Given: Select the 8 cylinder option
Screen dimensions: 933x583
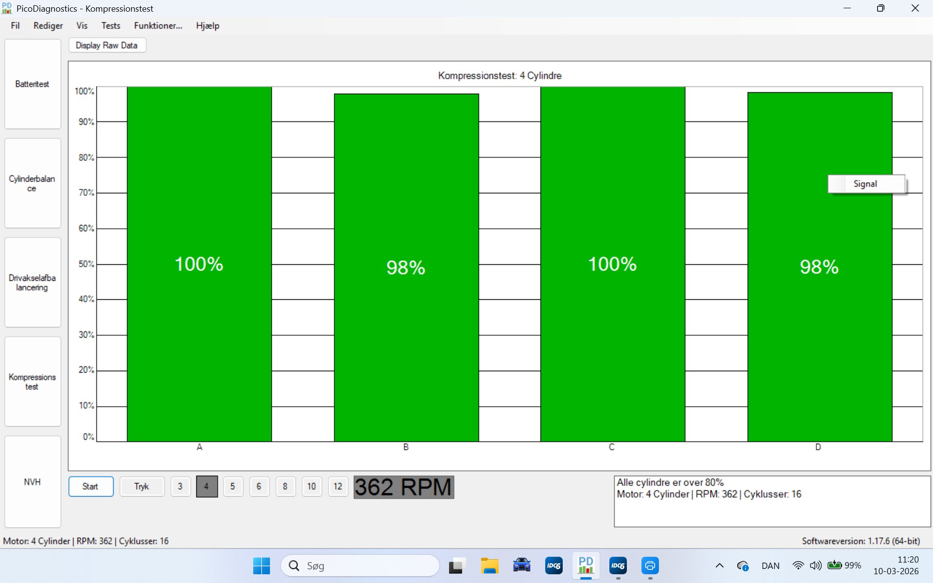Looking at the screenshot, I should point(285,486).
